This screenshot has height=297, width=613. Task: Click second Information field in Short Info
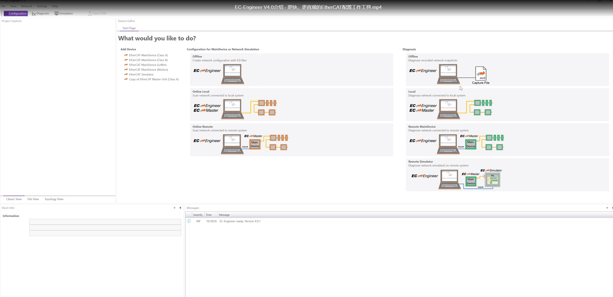(105, 227)
